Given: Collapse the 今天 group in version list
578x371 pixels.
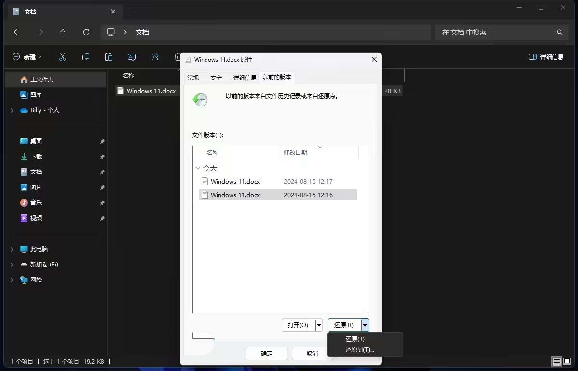Looking at the screenshot, I should pos(198,168).
